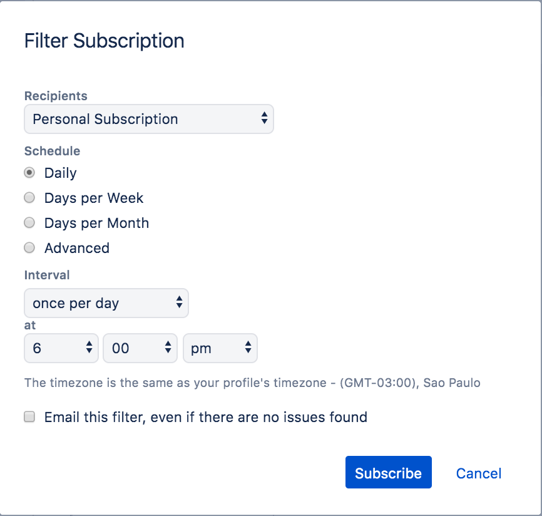Select the Advanced schedule option
Screen dimensions: 542x516
[x=29, y=247]
